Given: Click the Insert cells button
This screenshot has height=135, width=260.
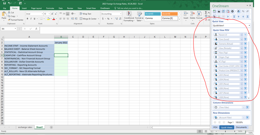Looking at the screenshot, I should (186, 16).
